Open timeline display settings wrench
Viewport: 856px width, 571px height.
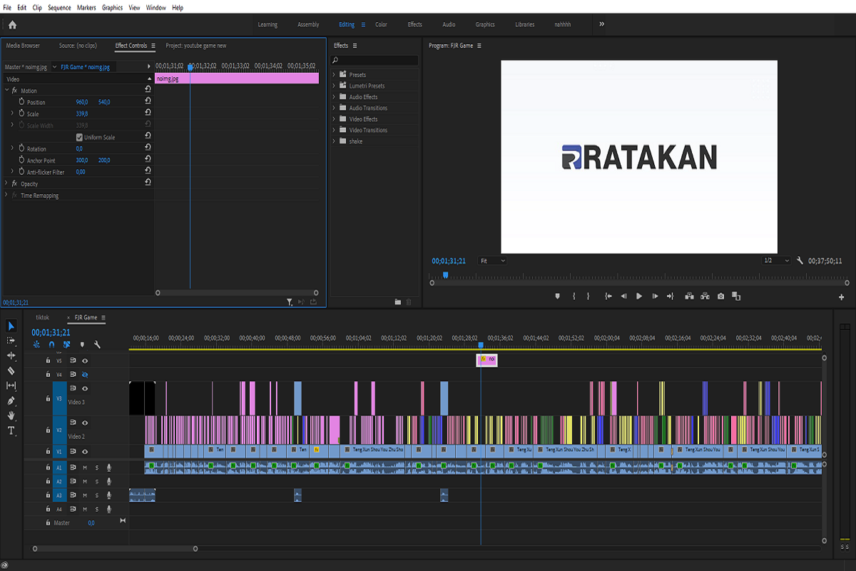click(x=97, y=345)
